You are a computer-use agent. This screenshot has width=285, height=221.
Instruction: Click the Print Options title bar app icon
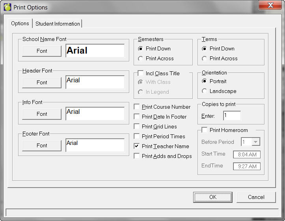coord(7,7)
